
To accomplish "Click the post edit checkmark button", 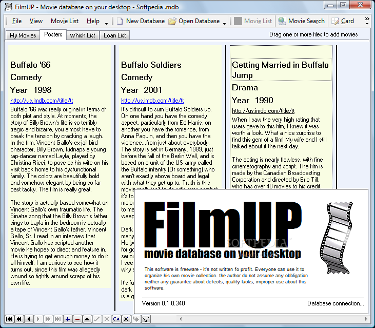I will tap(97, 319).
